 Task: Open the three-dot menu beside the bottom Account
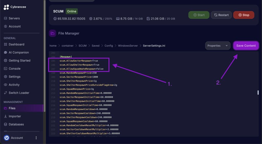tap(36, 138)
